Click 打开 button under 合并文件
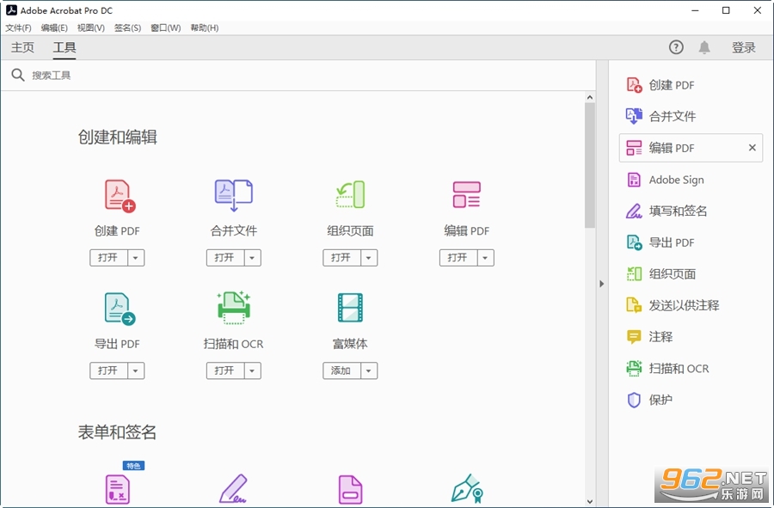The height and width of the screenshot is (508, 774). coord(225,258)
